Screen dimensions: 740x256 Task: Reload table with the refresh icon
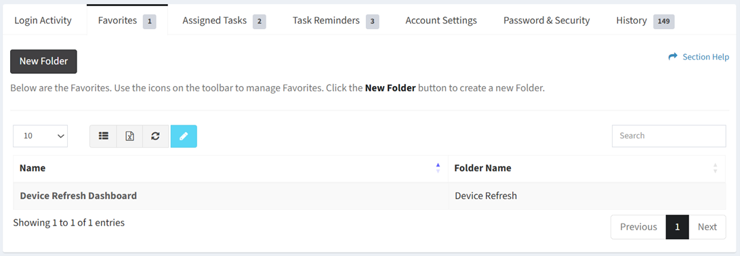tap(155, 136)
